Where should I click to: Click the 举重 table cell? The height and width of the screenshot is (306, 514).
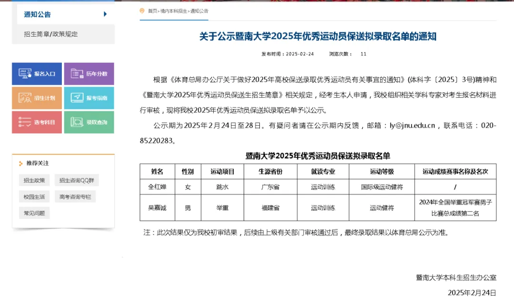[x=222, y=207]
